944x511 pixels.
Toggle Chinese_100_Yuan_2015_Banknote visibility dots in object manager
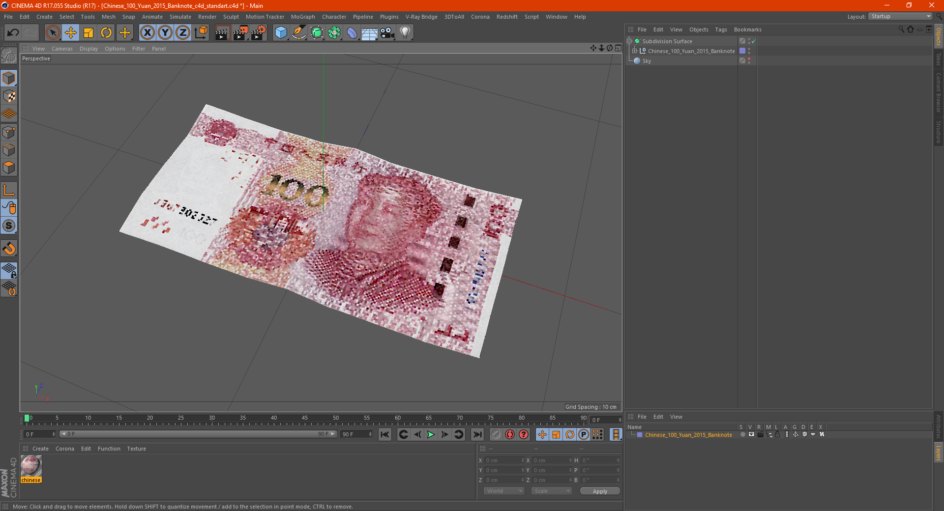749,51
